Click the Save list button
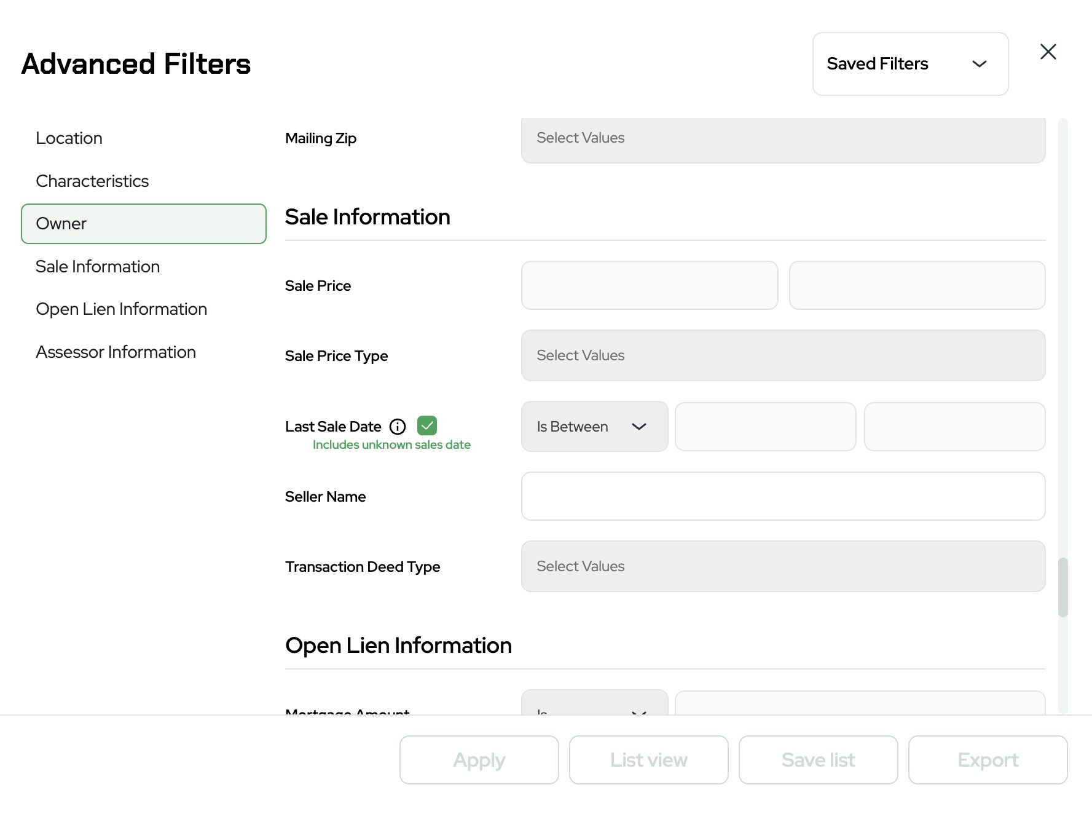1092x830 pixels. tap(818, 760)
